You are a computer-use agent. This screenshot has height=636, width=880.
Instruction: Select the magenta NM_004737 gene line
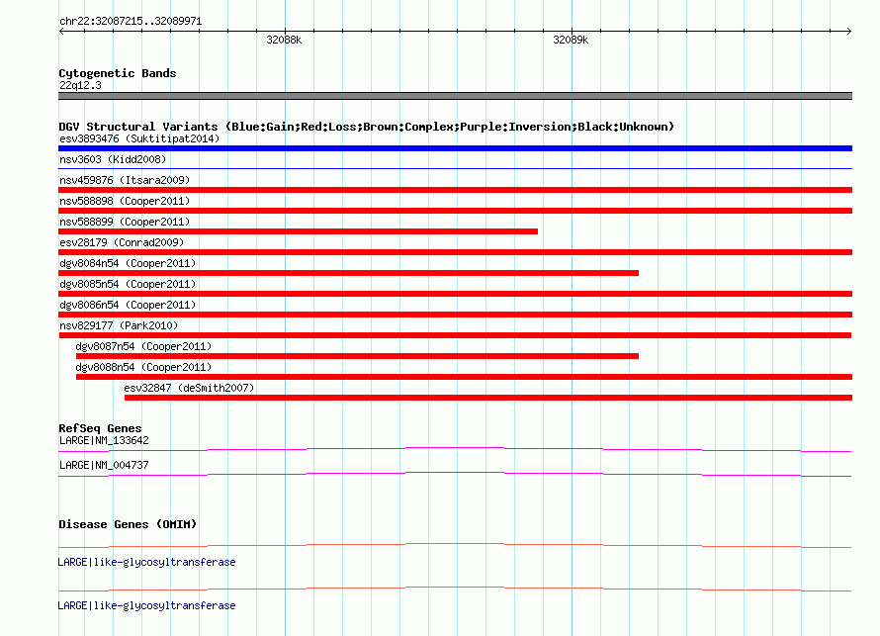[x=455, y=475]
